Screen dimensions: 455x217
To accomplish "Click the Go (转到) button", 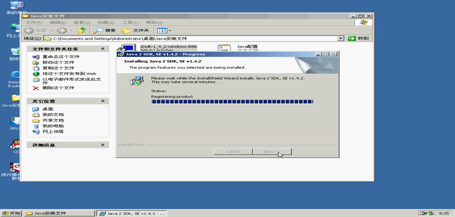I will pos(359,39).
